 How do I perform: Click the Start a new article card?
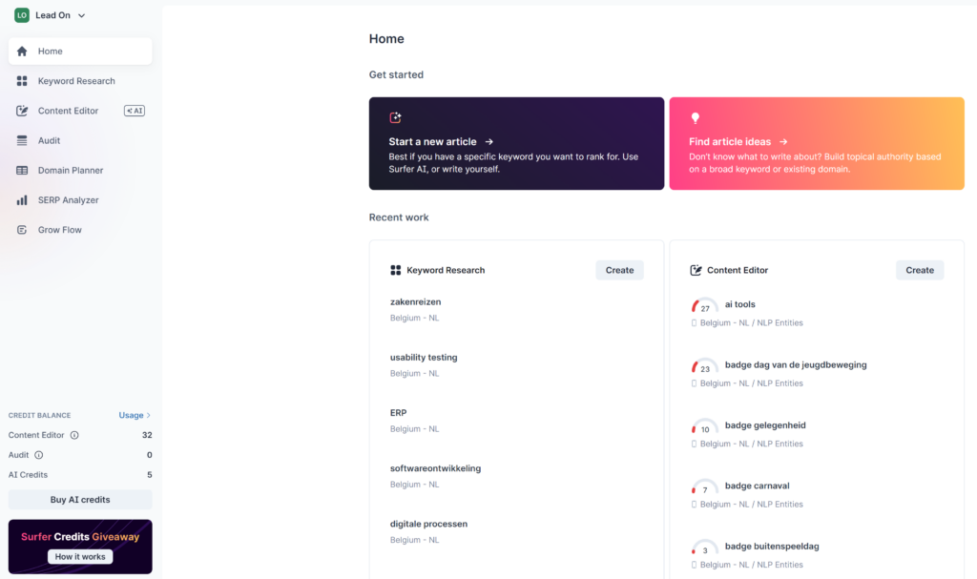[516, 143]
